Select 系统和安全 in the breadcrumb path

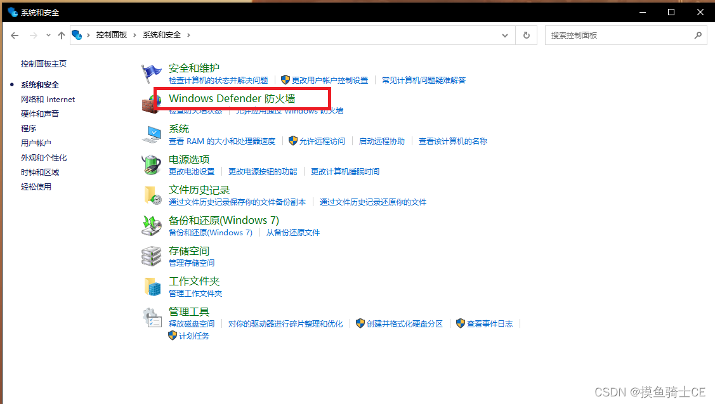point(161,35)
